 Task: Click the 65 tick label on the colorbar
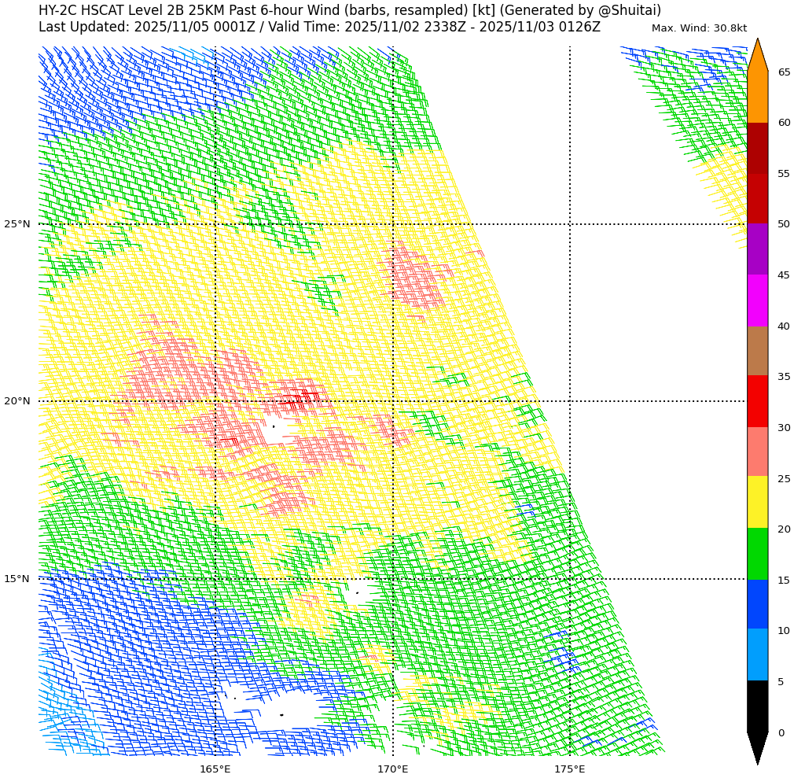coord(784,72)
